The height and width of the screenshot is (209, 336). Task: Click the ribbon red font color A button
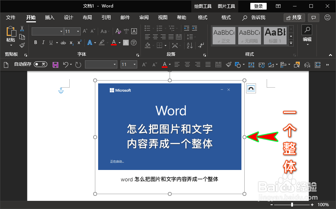pos(114,43)
